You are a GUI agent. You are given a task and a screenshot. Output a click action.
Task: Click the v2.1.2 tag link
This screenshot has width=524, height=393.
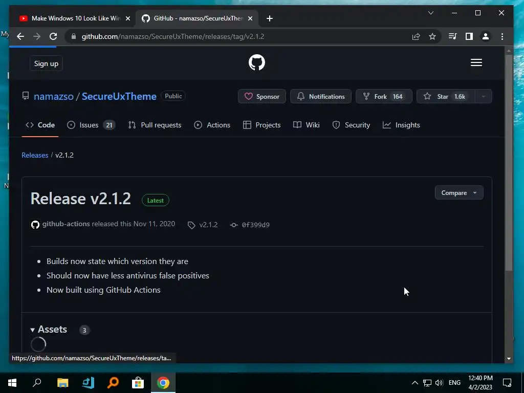coord(208,225)
